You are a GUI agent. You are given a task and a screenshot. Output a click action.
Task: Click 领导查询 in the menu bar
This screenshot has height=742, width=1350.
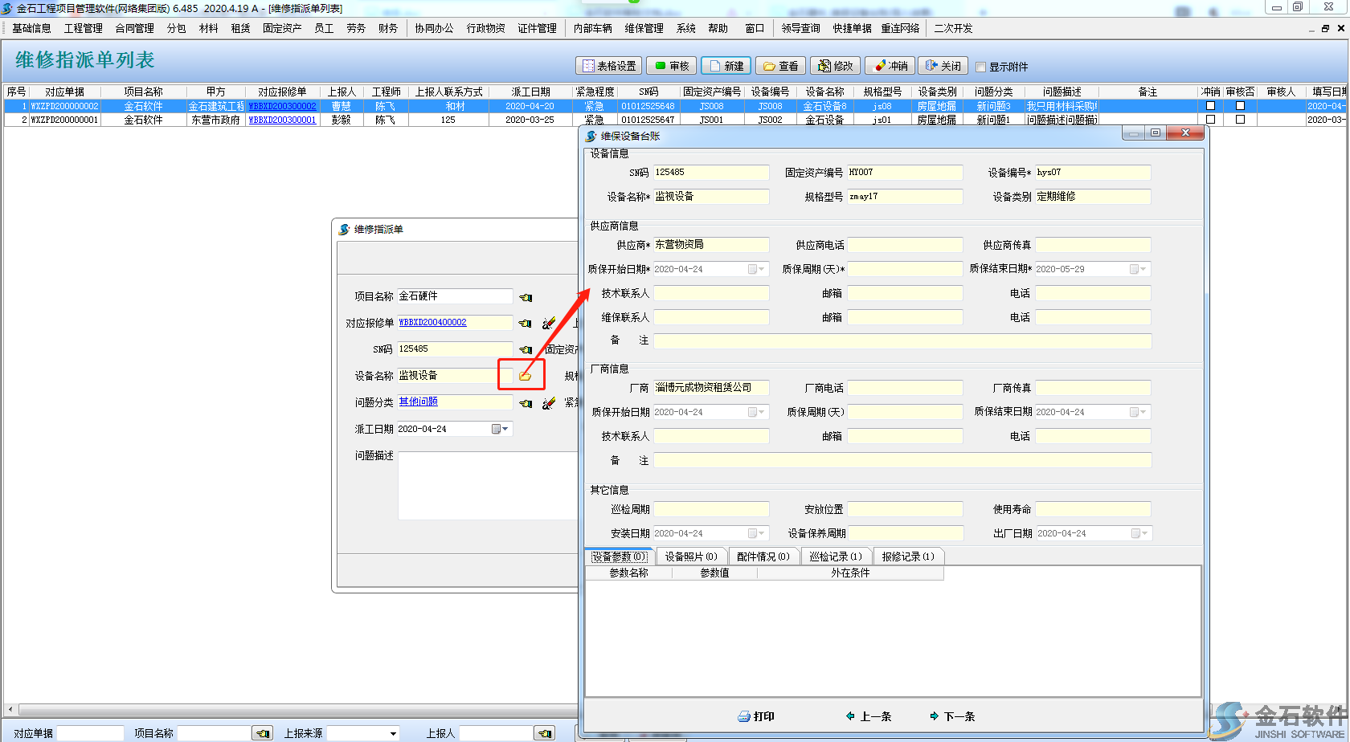pyautogui.click(x=801, y=28)
